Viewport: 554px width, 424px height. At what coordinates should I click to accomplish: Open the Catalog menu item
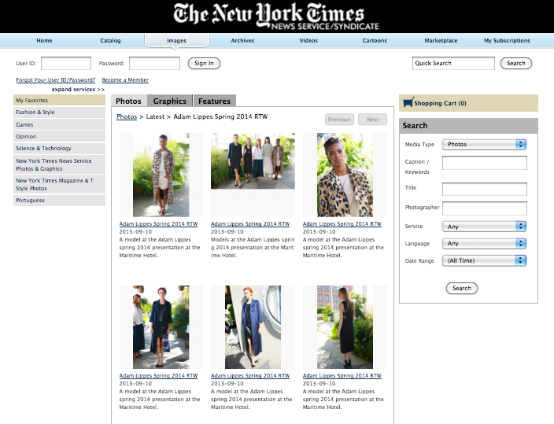[x=110, y=41]
